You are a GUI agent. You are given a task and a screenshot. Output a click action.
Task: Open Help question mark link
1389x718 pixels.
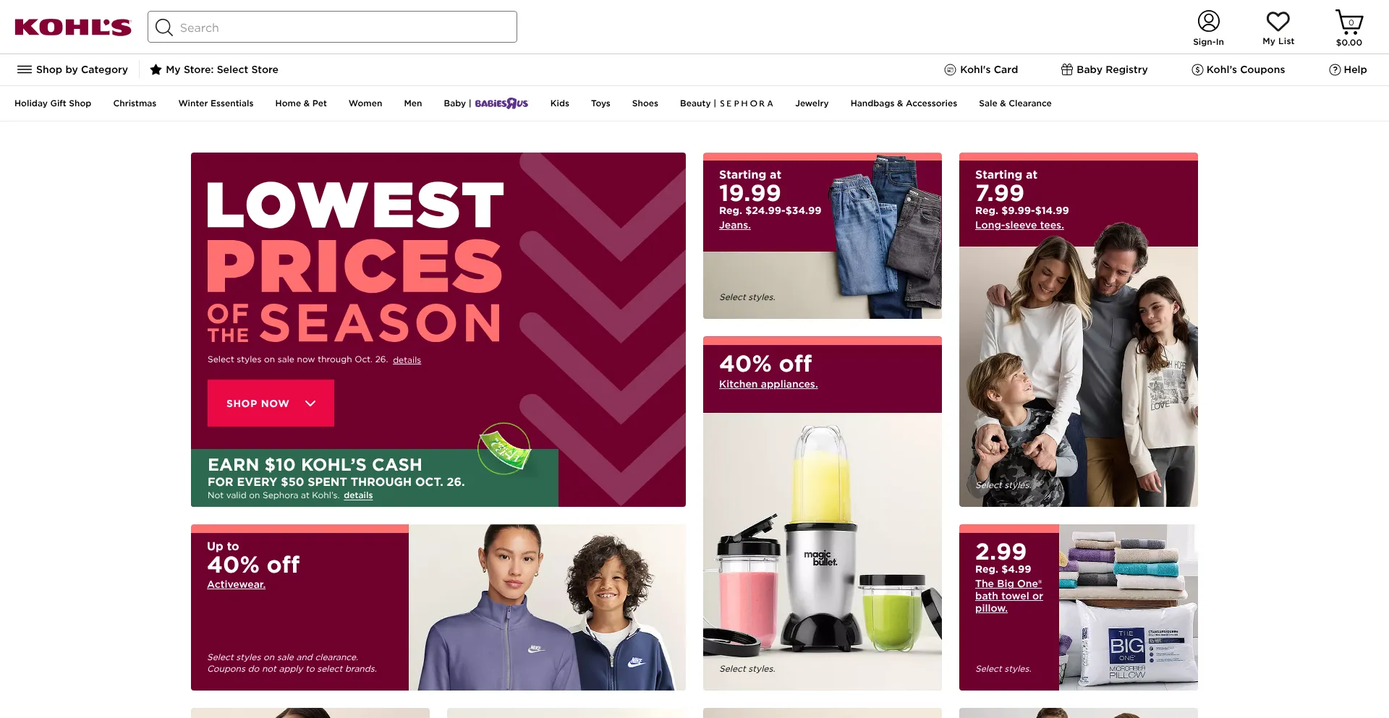point(1348,69)
